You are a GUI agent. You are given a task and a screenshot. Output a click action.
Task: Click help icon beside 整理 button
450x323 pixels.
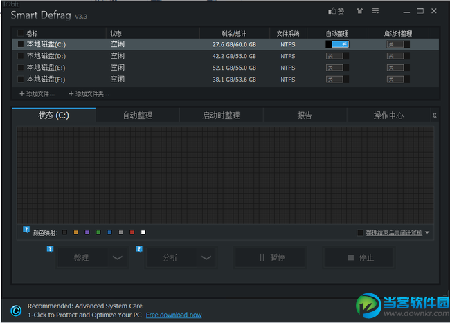coord(50,249)
